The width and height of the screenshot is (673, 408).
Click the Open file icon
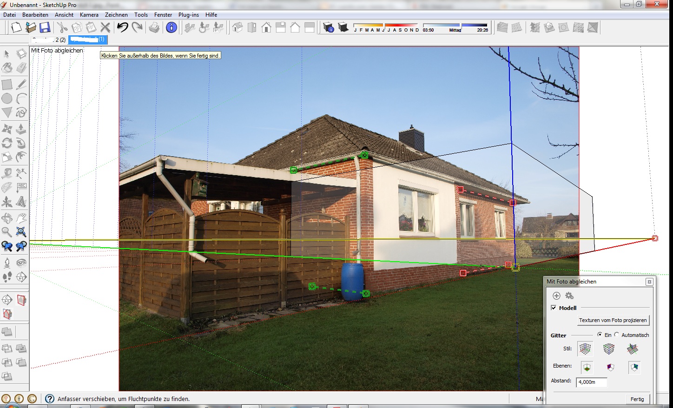coord(31,27)
